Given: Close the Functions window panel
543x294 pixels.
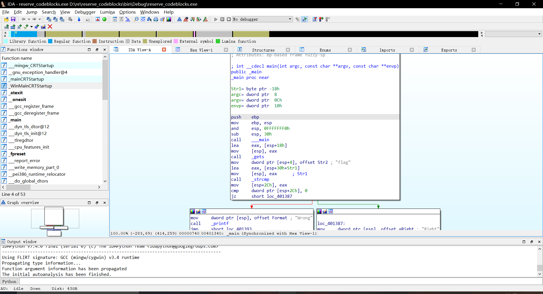Looking at the screenshot, I should click(105, 50).
